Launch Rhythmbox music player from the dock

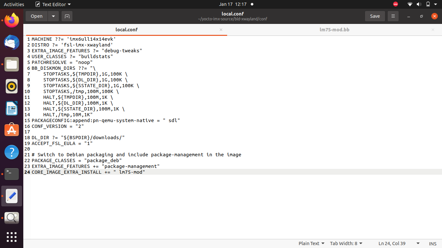[x=12, y=86]
